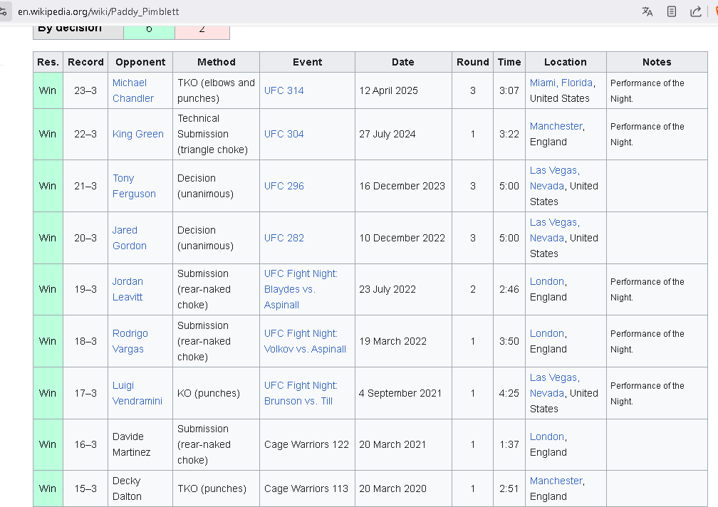Click the Notes column header
718x507 pixels.
(x=657, y=62)
